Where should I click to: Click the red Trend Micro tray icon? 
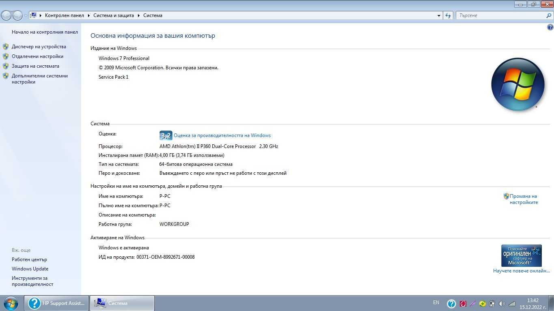[x=463, y=303]
